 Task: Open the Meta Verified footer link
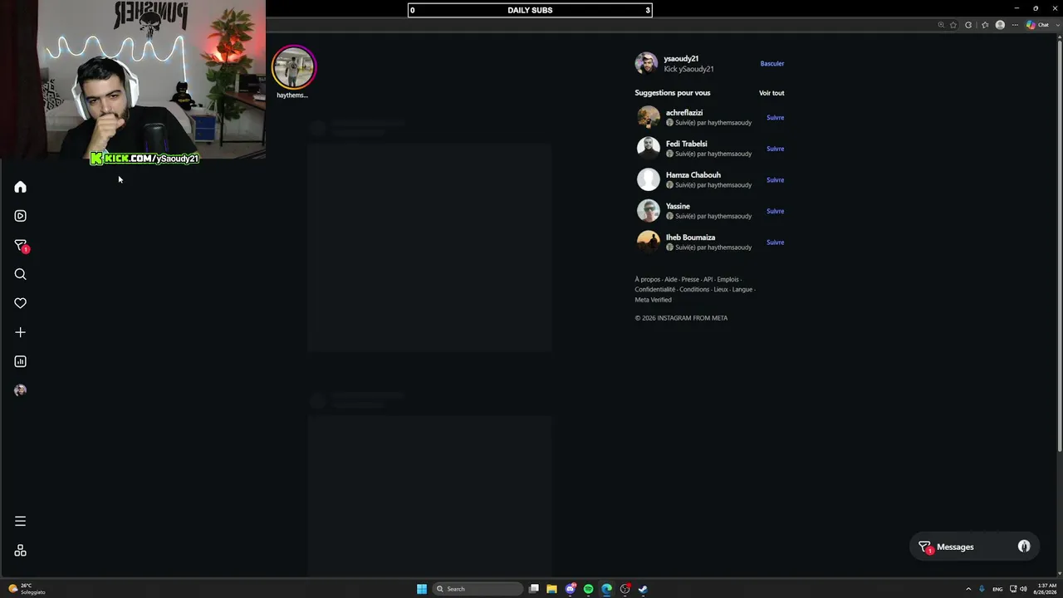tap(653, 300)
